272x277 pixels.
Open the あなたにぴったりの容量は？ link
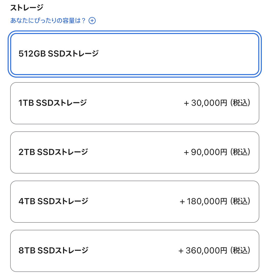pos(48,21)
